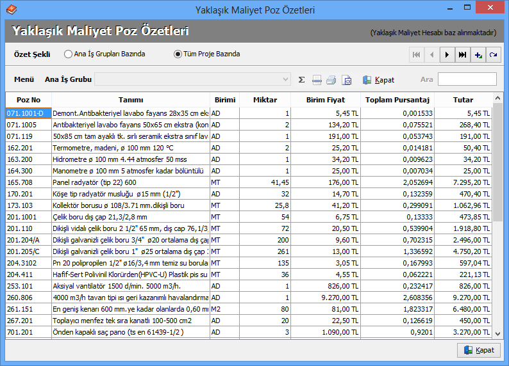The height and width of the screenshot is (366, 509).
Task: Click the print preview icon
Action: point(347,80)
